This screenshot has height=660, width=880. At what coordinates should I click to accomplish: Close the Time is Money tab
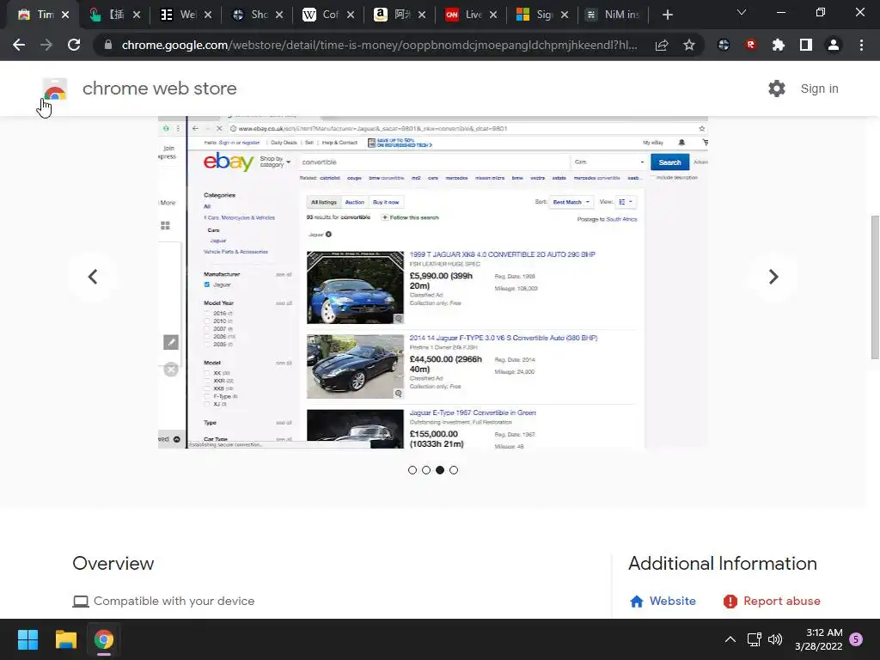(65, 15)
